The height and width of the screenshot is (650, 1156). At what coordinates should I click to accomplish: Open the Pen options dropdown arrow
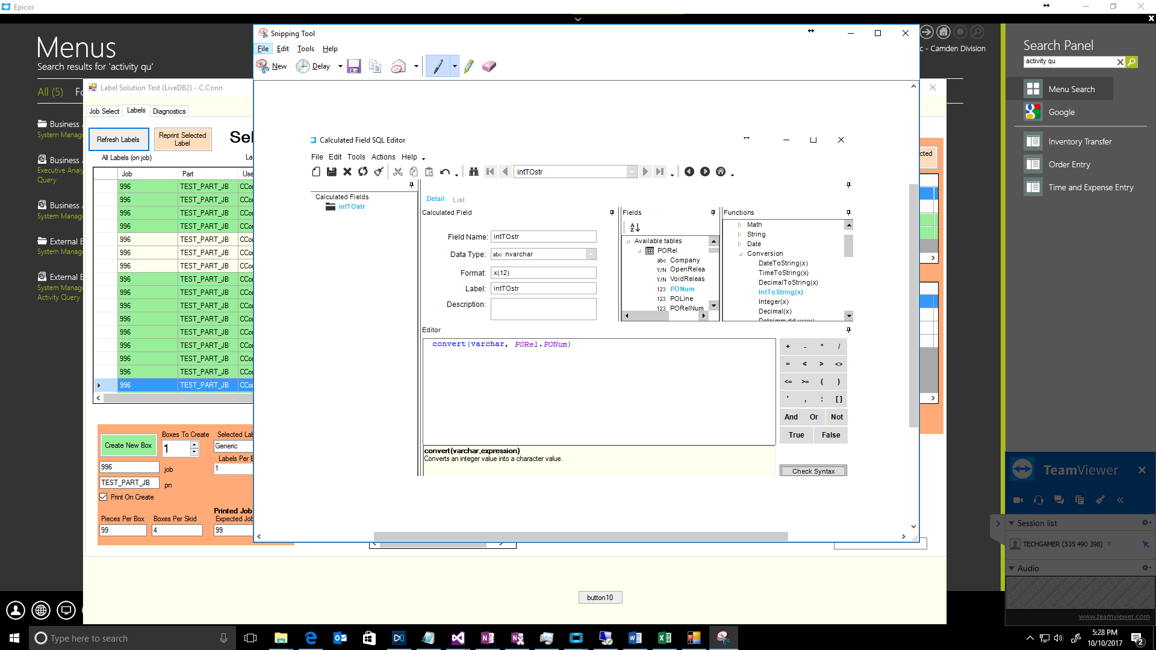455,66
